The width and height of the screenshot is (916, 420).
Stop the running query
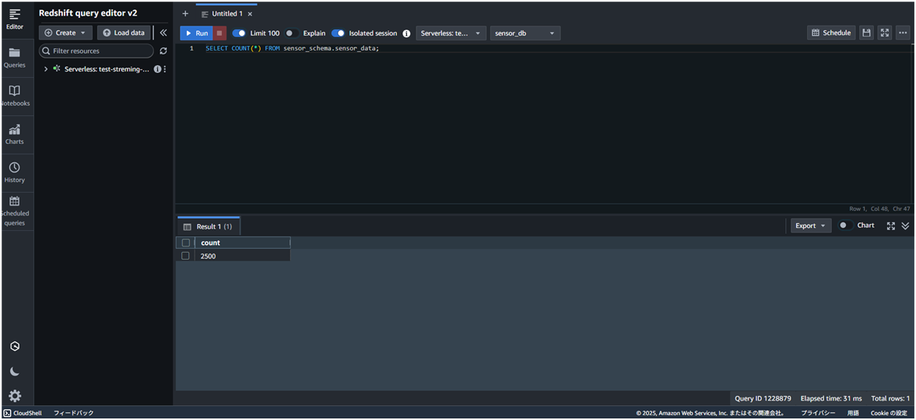(x=219, y=33)
